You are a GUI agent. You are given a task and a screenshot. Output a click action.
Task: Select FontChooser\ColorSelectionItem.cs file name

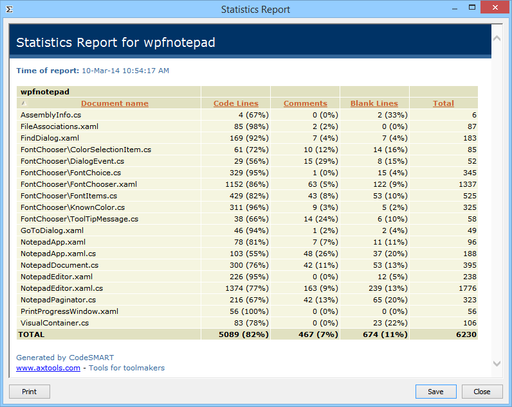(x=86, y=150)
